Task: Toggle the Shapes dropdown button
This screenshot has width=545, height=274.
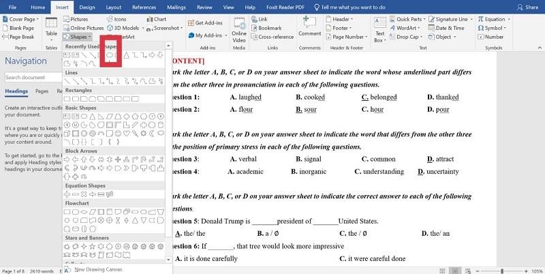Action: pyautogui.click(x=78, y=37)
